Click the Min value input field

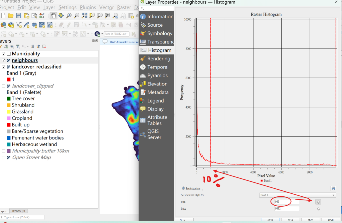(x=287, y=202)
